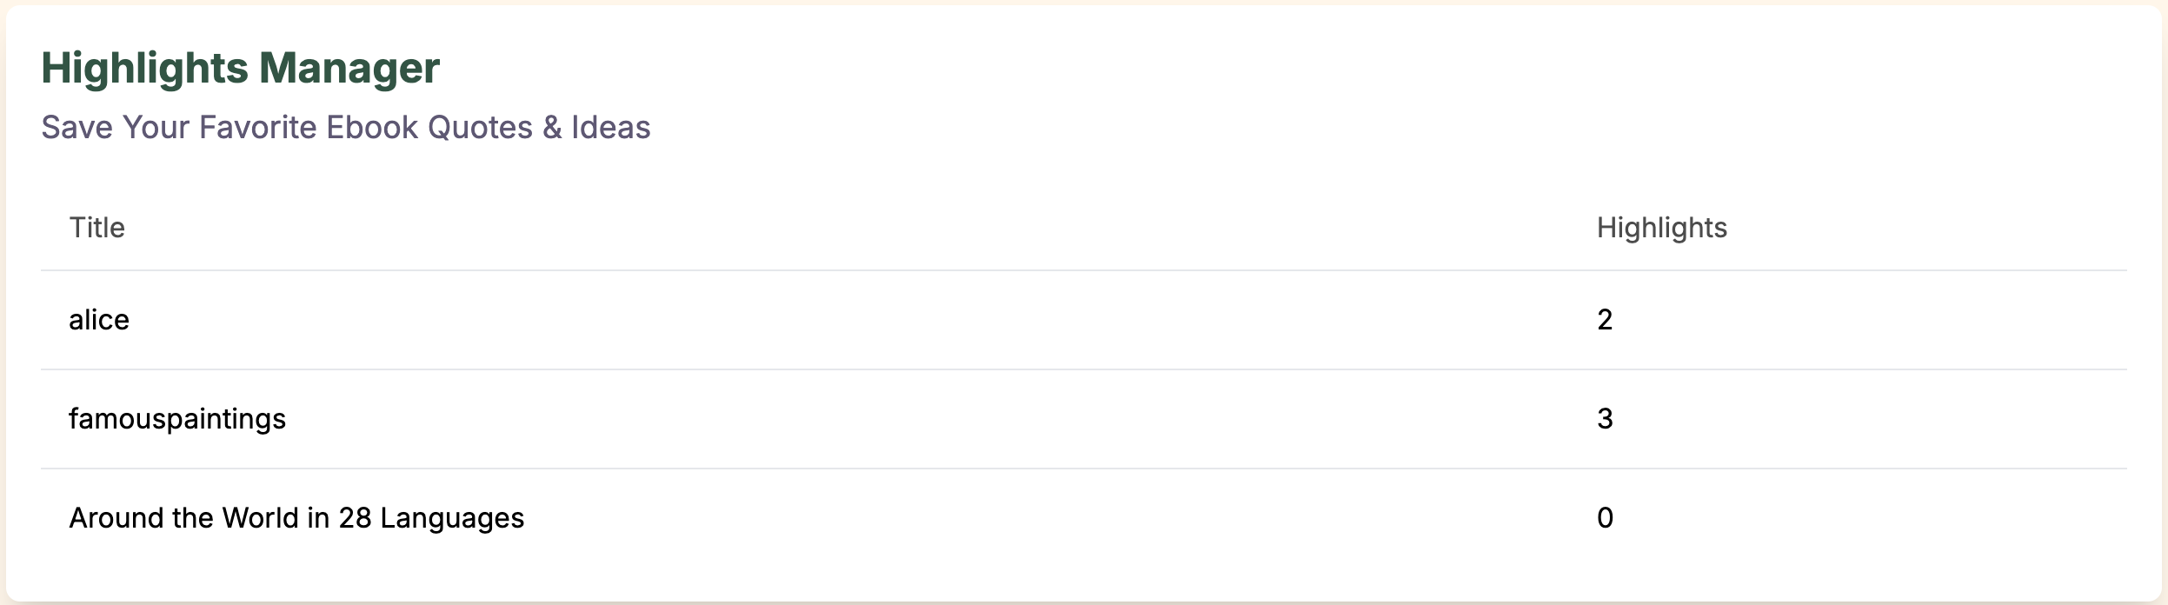The width and height of the screenshot is (2168, 605).
Task: Click the ampersand in the subtitle
Action: 552,128
